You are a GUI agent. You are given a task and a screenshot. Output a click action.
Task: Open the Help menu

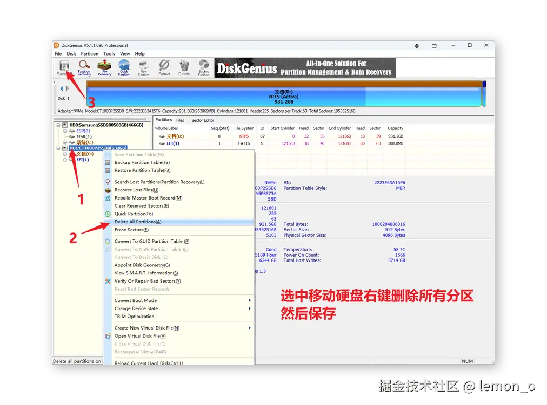click(x=140, y=54)
